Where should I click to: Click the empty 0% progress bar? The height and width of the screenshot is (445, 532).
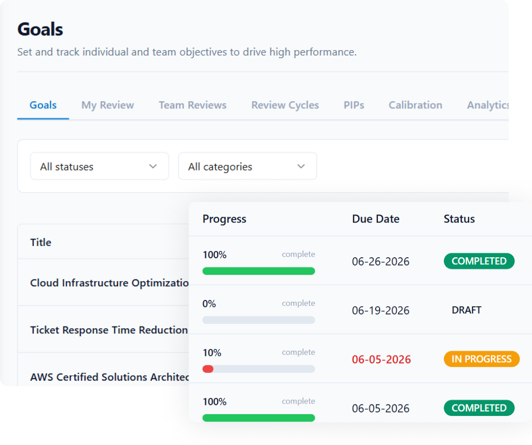point(259,320)
